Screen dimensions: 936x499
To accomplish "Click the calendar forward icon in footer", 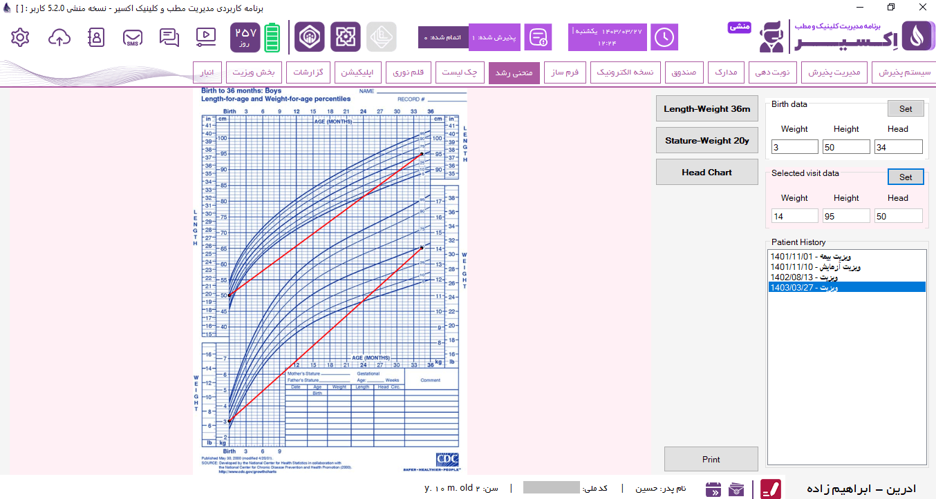I will (x=713, y=489).
